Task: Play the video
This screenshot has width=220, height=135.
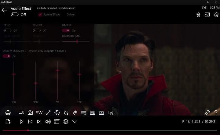Action: coord(21,122)
